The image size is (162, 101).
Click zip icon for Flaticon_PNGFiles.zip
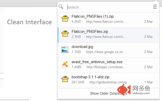point(65,34)
